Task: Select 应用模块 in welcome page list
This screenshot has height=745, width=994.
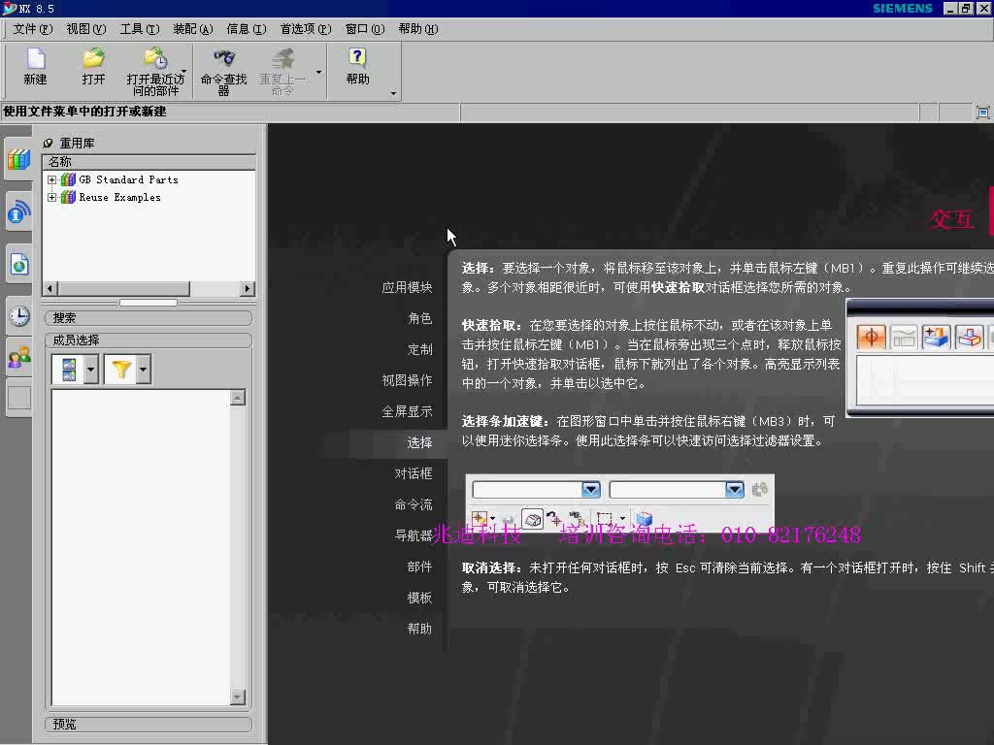Action: (x=407, y=287)
